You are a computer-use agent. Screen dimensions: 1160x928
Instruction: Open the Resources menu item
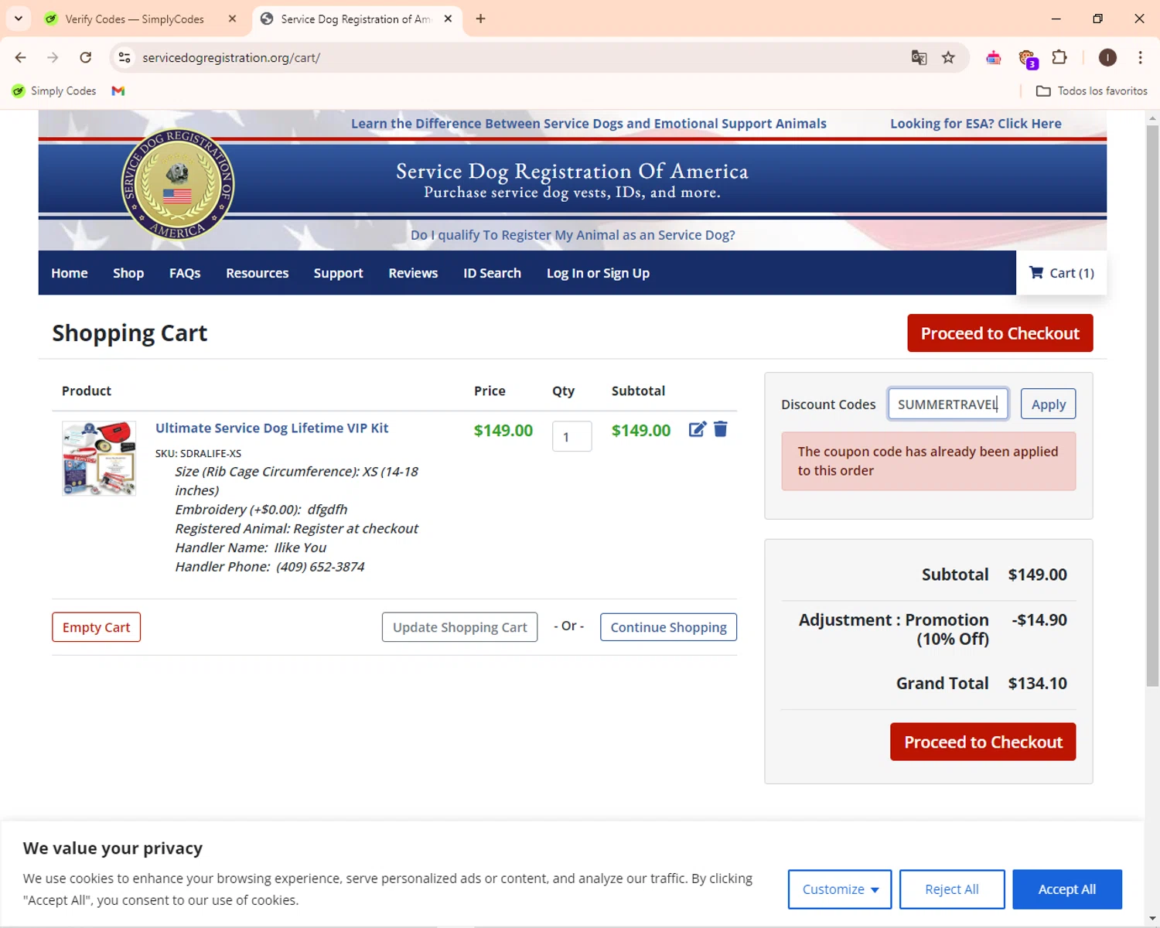tap(257, 273)
